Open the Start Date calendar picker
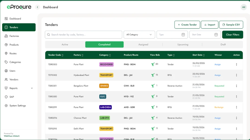This screenshot has height=140, width=250. [x=216, y=34]
